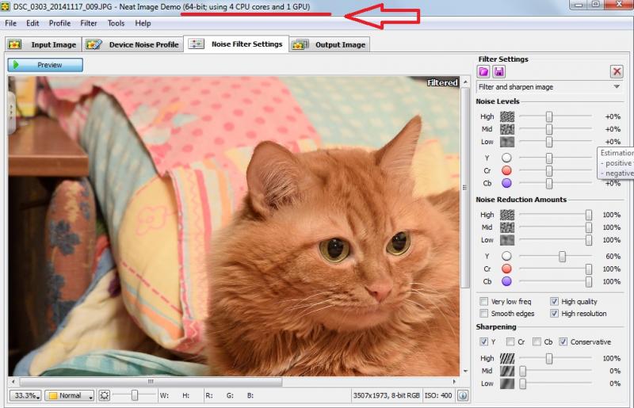The image size is (634, 408).
Task: Click the High sharpening slider handle
Action: (548, 359)
